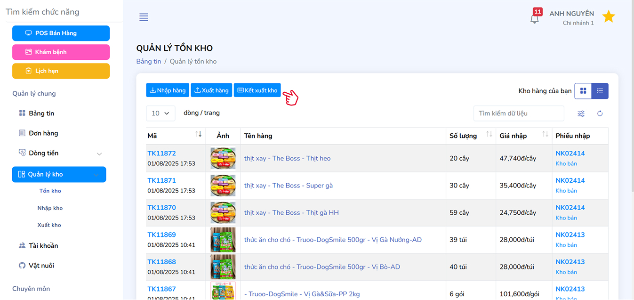Sort by Số lượng column

tap(489, 135)
